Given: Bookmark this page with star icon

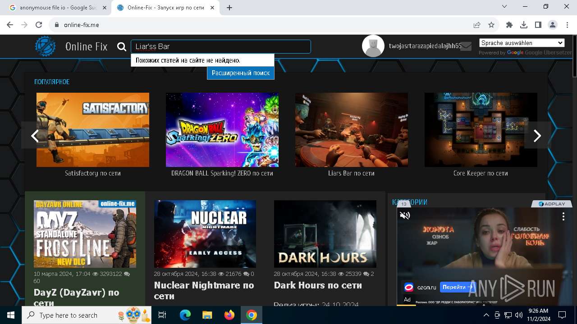Looking at the screenshot, I should pyautogui.click(x=491, y=25).
